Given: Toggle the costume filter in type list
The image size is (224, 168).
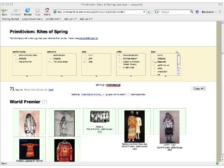Looking at the screenshot, I should [x=161, y=62].
